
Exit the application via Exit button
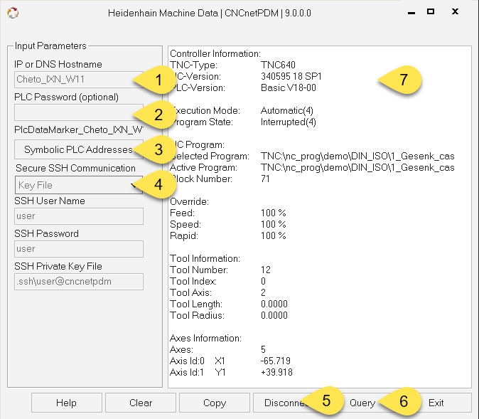436,403
